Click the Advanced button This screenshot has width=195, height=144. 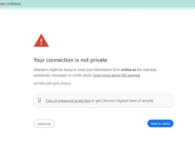[44, 124]
